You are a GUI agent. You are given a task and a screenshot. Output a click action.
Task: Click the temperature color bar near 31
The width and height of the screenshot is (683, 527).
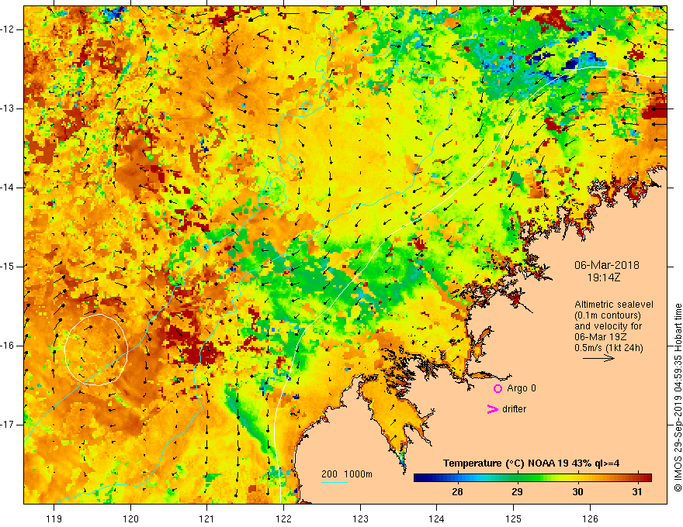click(x=638, y=478)
